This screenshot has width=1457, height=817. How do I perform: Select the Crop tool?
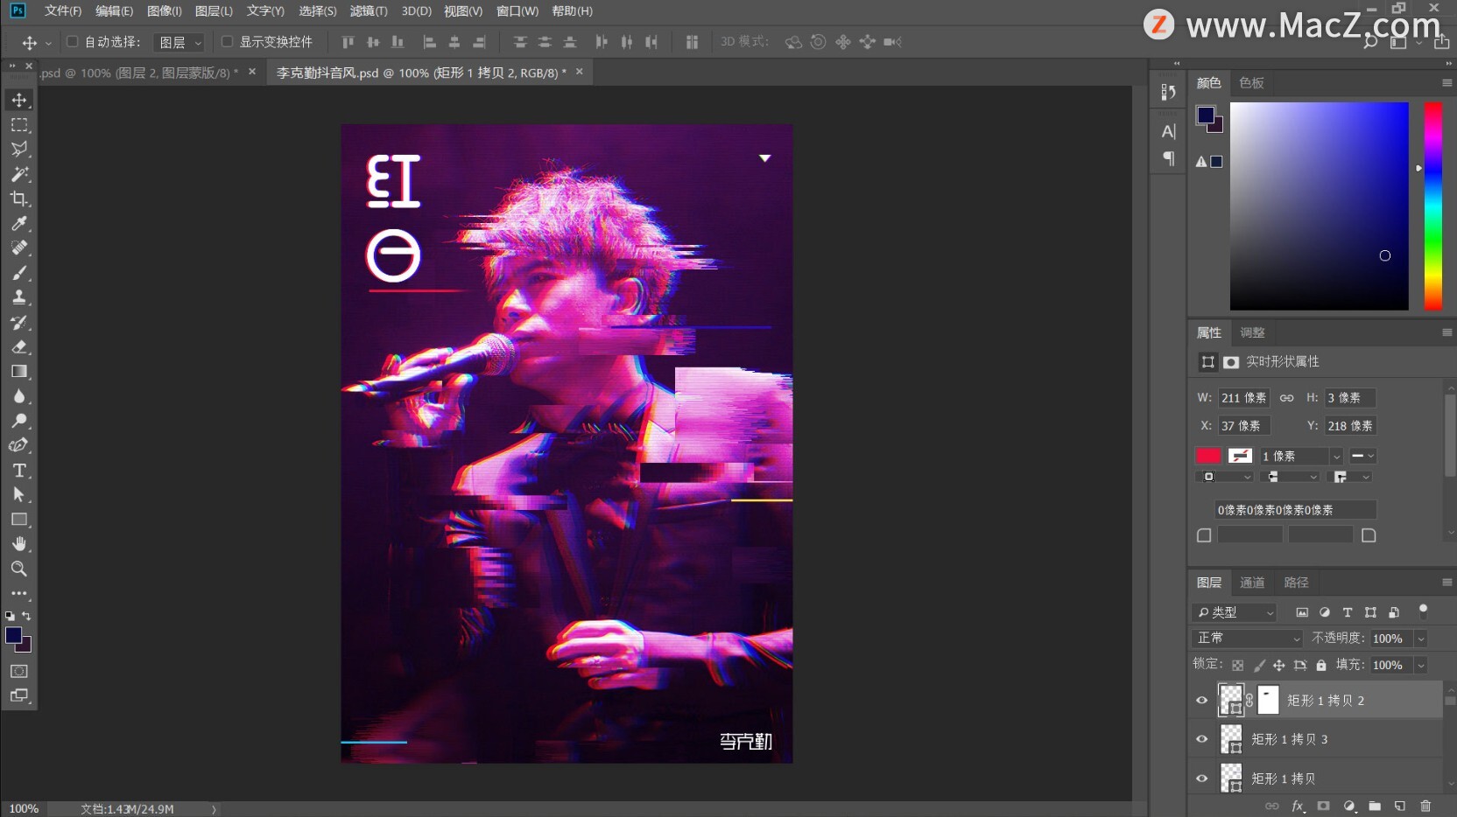click(19, 199)
